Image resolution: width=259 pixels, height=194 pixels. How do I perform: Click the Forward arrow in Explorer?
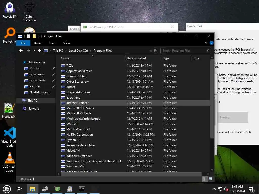coord(28,51)
